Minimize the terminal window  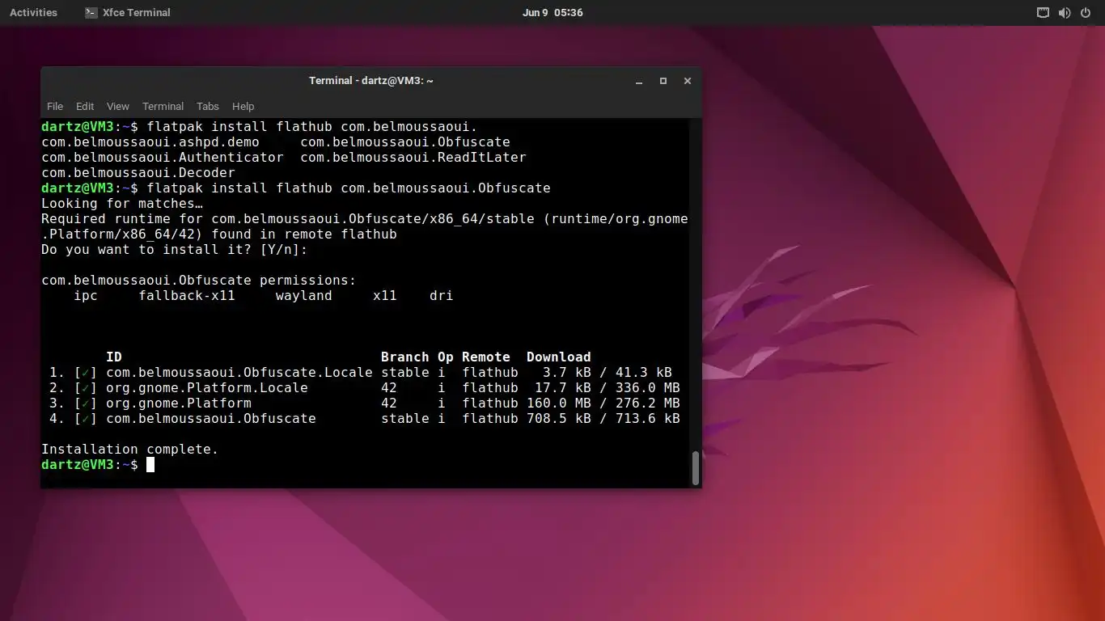click(639, 81)
